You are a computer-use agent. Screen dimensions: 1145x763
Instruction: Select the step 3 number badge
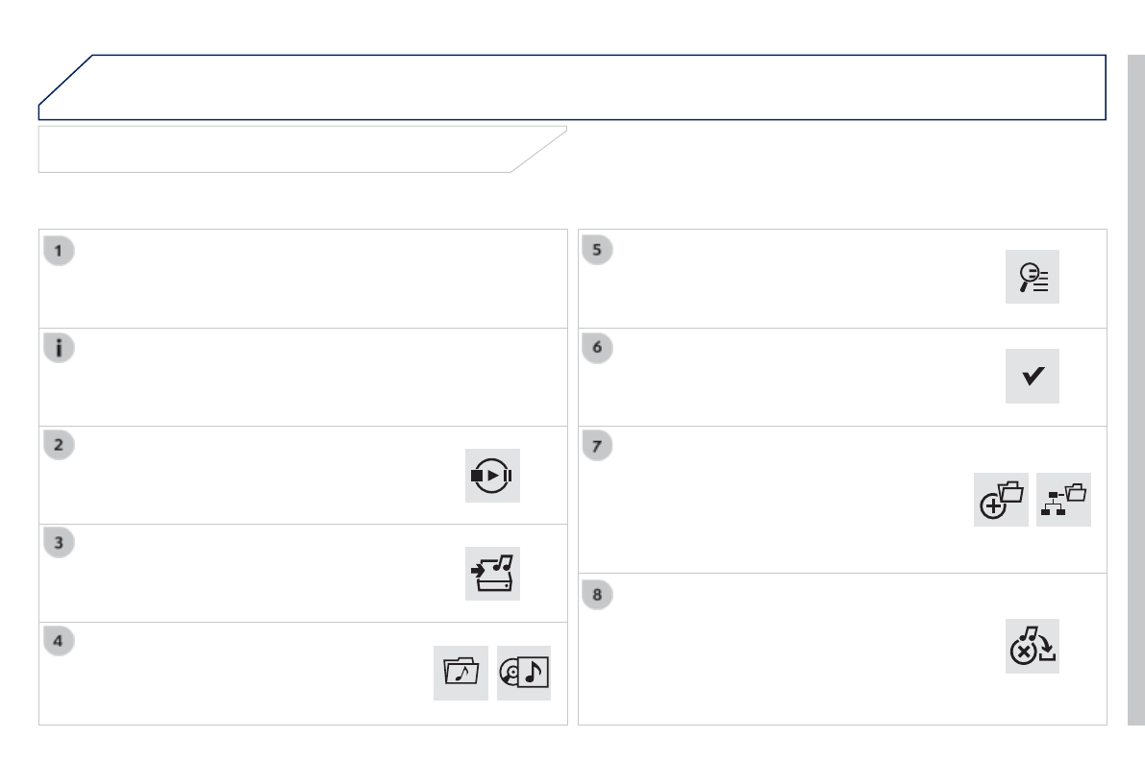59,543
